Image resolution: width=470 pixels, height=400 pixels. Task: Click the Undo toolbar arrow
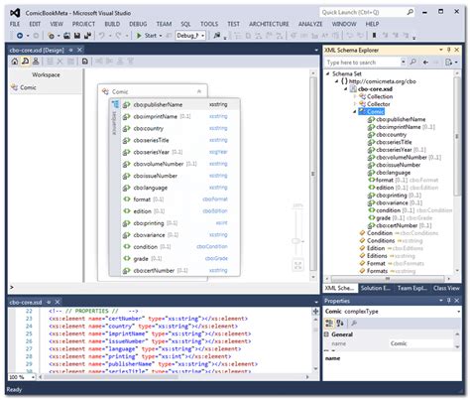pos(102,36)
